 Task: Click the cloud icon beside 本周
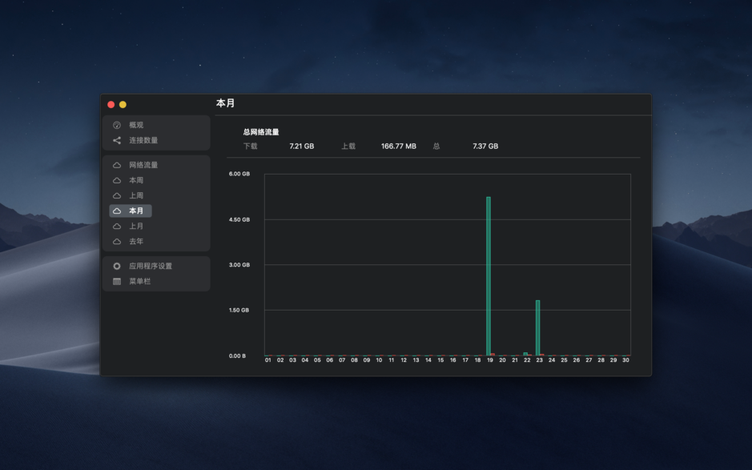pyautogui.click(x=117, y=180)
